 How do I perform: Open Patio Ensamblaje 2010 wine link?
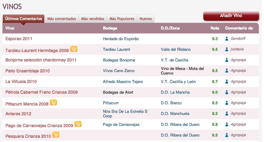coord(27,71)
